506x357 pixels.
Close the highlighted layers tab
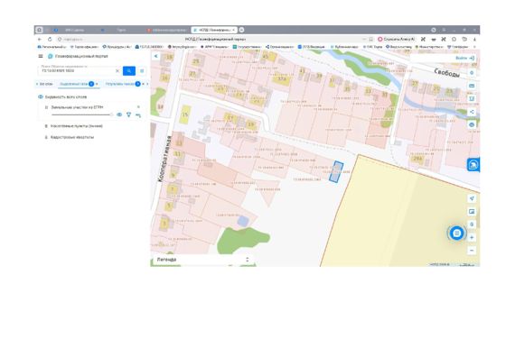[x=97, y=84]
